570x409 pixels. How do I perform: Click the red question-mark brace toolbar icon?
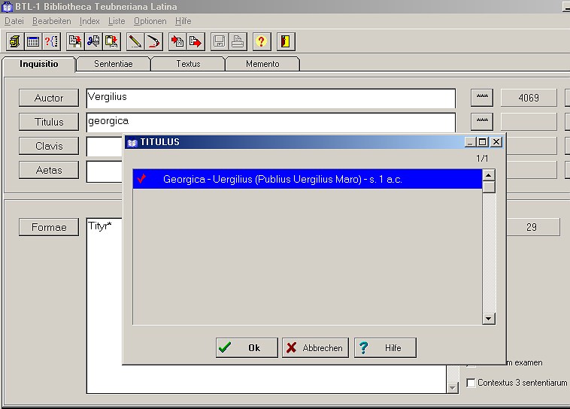pos(51,41)
